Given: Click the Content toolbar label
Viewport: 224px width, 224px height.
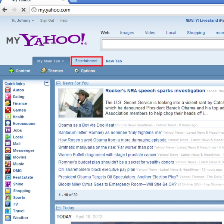Looking at the screenshot, I should pos(23,71).
